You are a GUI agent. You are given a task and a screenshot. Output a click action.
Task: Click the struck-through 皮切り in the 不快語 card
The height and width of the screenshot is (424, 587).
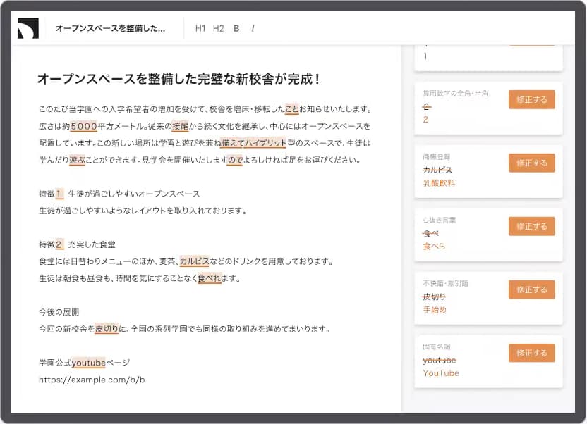435,297
